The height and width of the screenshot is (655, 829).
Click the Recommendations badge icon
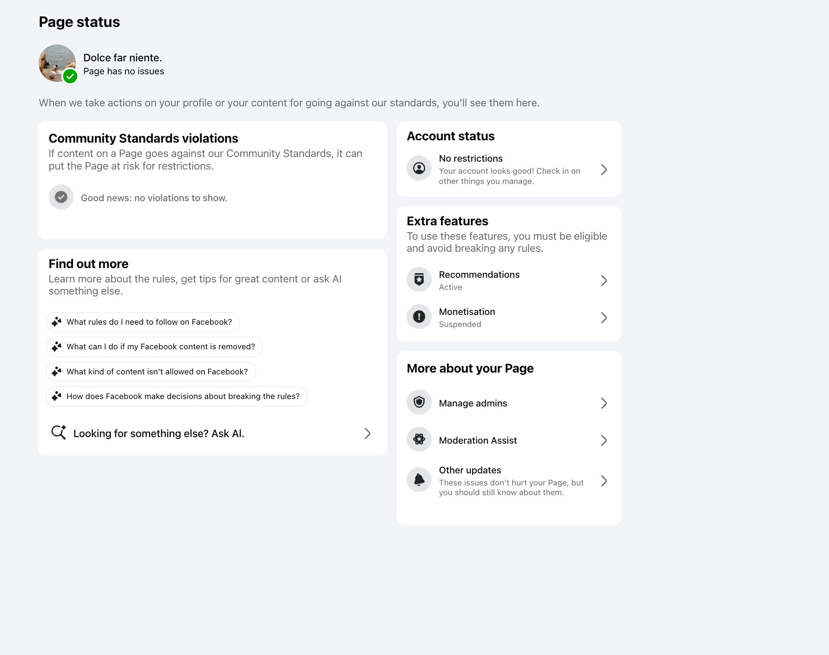pyautogui.click(x=419, y=280)
